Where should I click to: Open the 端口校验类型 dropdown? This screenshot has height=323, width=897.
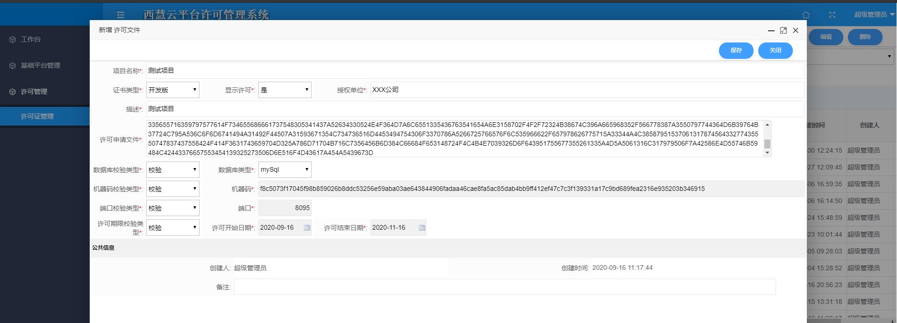[173, 208]
